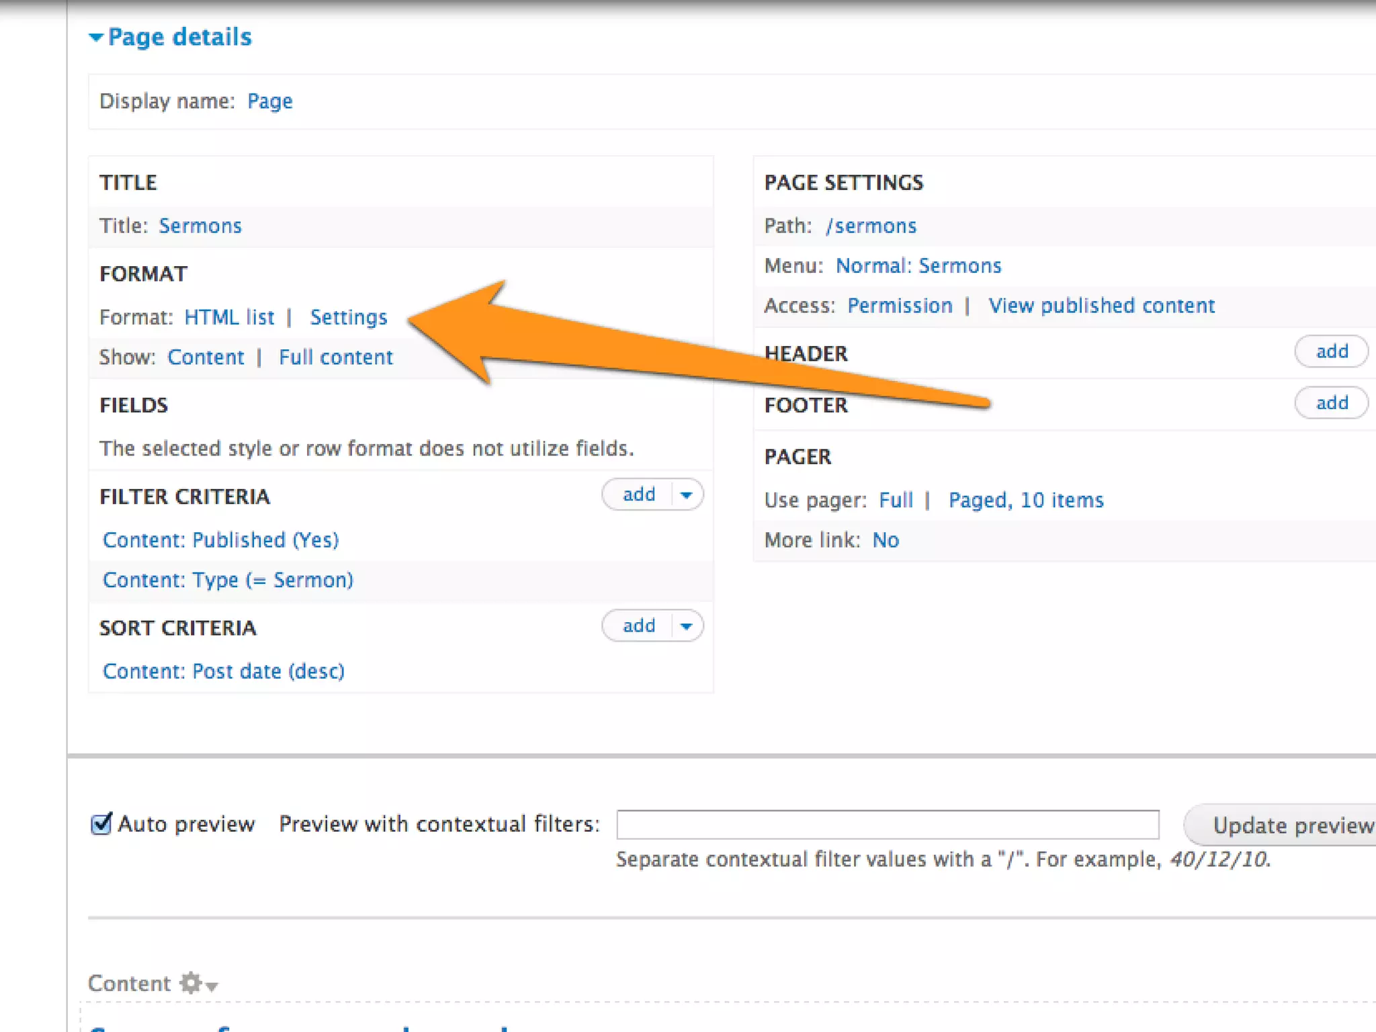Open Normal: Sermons menu setting
The image size is (1376, 1032).
click(918, 266)
